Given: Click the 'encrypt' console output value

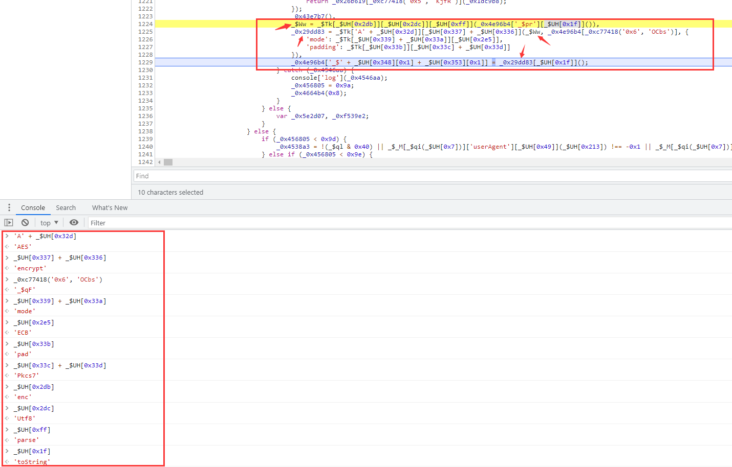Looking at the screenshot, I should tap(30, 268).
